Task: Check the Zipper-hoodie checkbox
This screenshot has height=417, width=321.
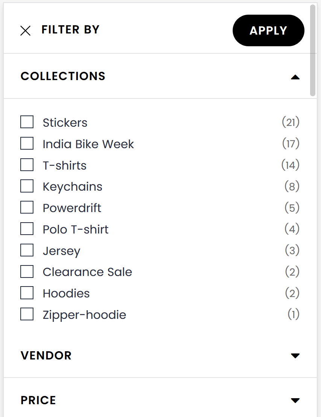Action: pyautogui.click(x=27, y=314)
